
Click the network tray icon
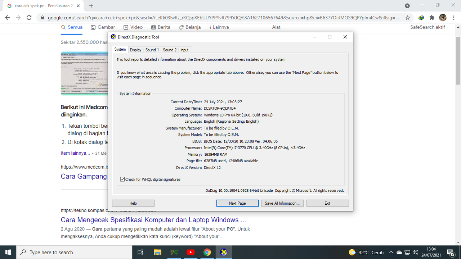point(407,252)
